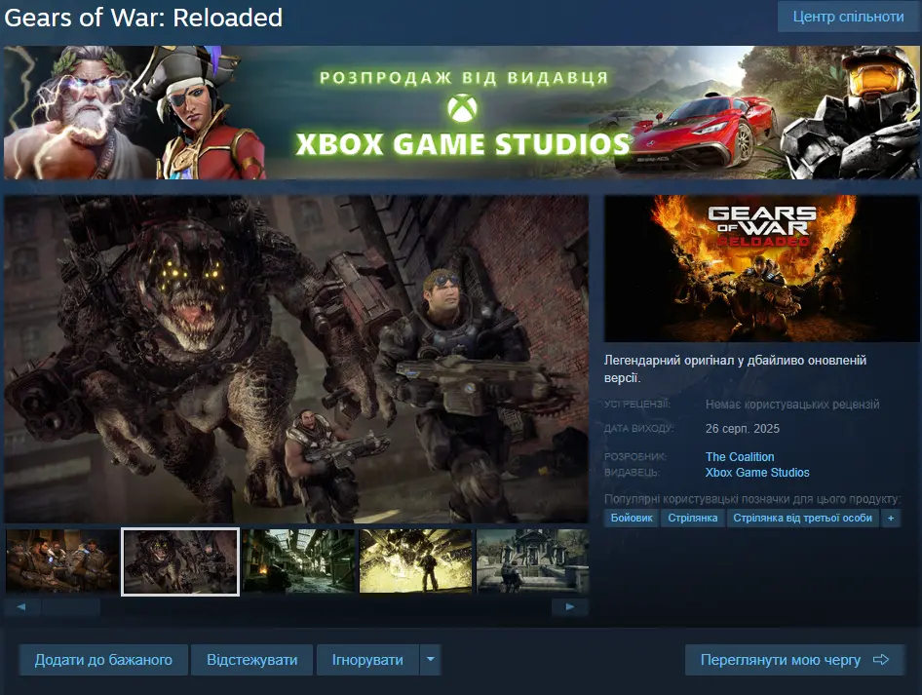Click the screenshot strip scrollbar handle

[70, 607]
